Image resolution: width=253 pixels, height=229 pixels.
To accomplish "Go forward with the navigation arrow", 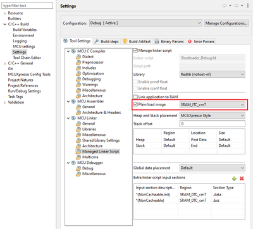I will pyautogui.click(x=236, y=6).
